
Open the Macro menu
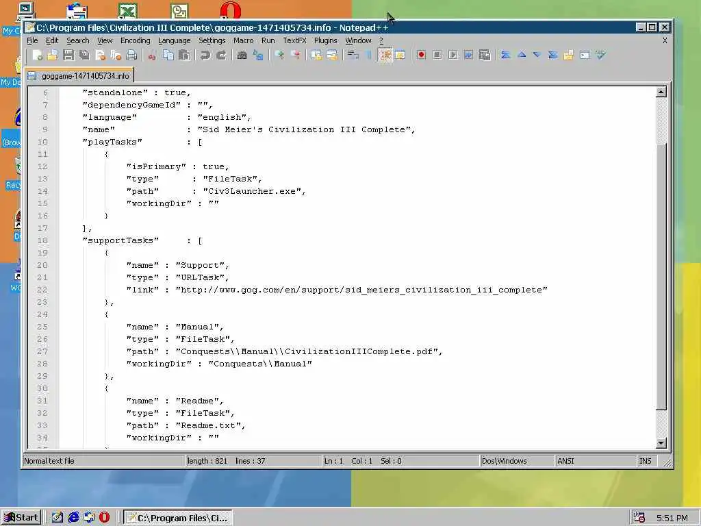(243, 40)
